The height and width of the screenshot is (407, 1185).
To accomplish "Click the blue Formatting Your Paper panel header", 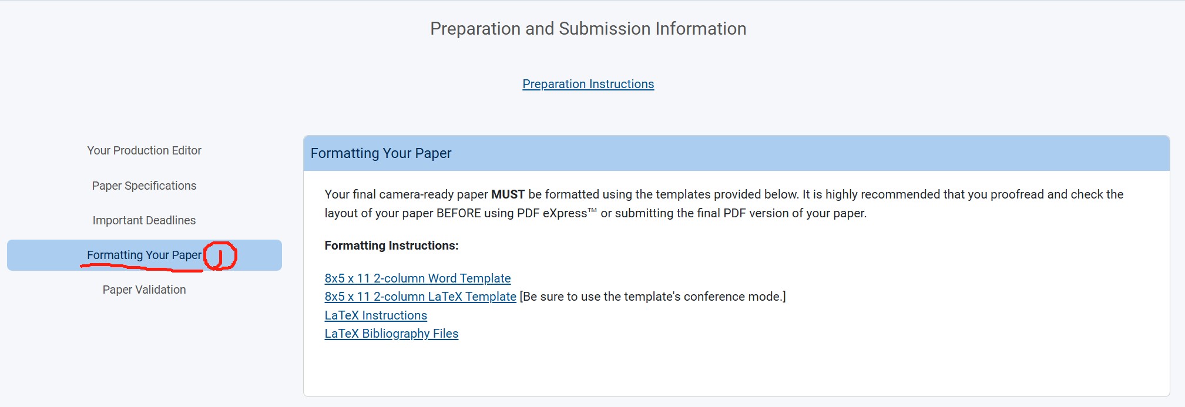I will click(736, 153).
